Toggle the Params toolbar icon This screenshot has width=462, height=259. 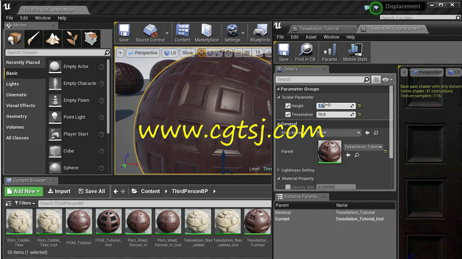coord(329,52)
